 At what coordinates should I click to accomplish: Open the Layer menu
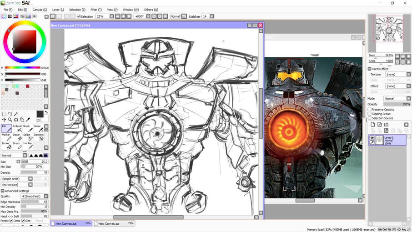[58, 10]
